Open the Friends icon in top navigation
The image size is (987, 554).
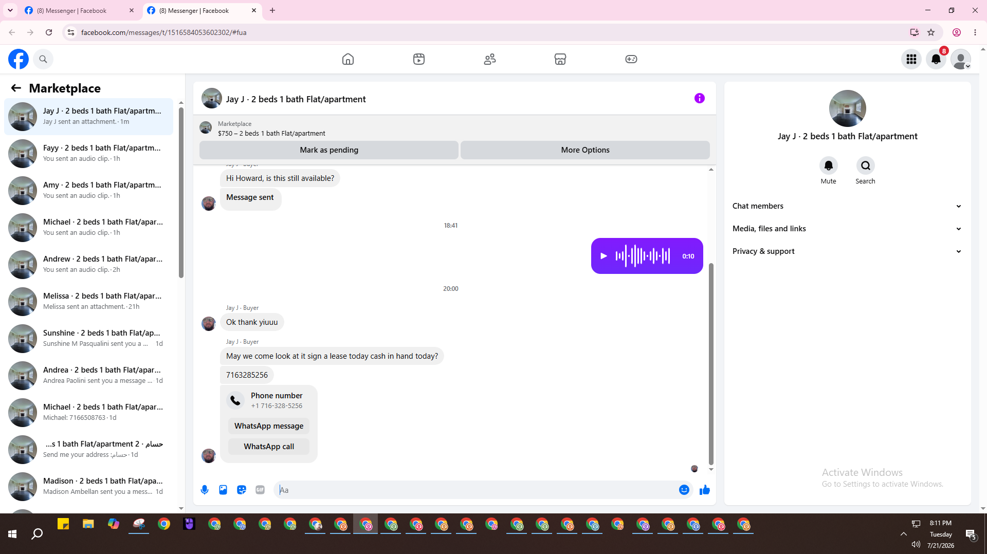pyautogui.click(x=490, y=59)
